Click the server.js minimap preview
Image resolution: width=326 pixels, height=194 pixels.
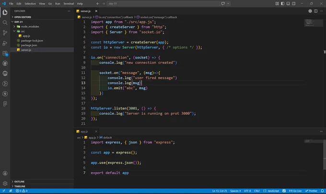(x=314, y=23)
